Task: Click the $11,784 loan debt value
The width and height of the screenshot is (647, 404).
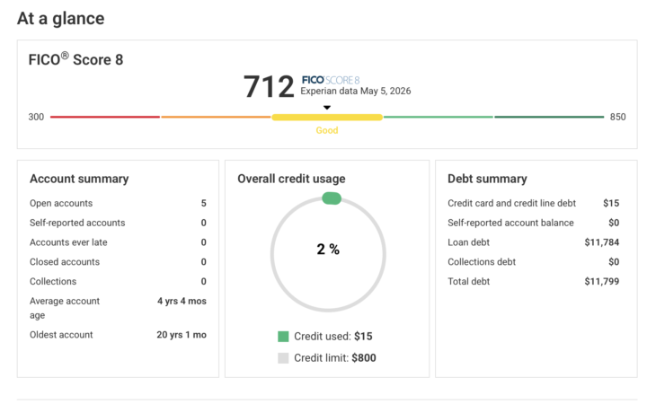Action: [601, 242]
